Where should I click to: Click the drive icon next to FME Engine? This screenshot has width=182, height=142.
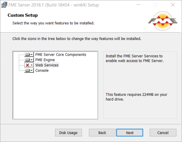(x=28, y=60)
